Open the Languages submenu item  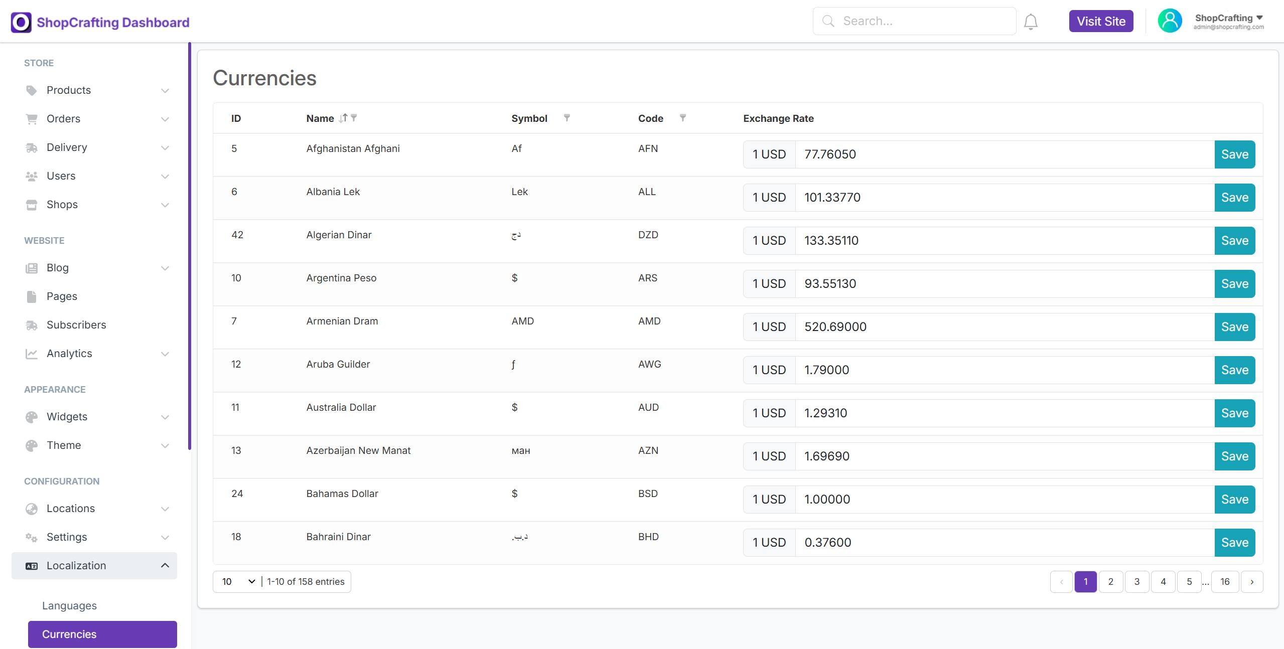coord(69,606)
